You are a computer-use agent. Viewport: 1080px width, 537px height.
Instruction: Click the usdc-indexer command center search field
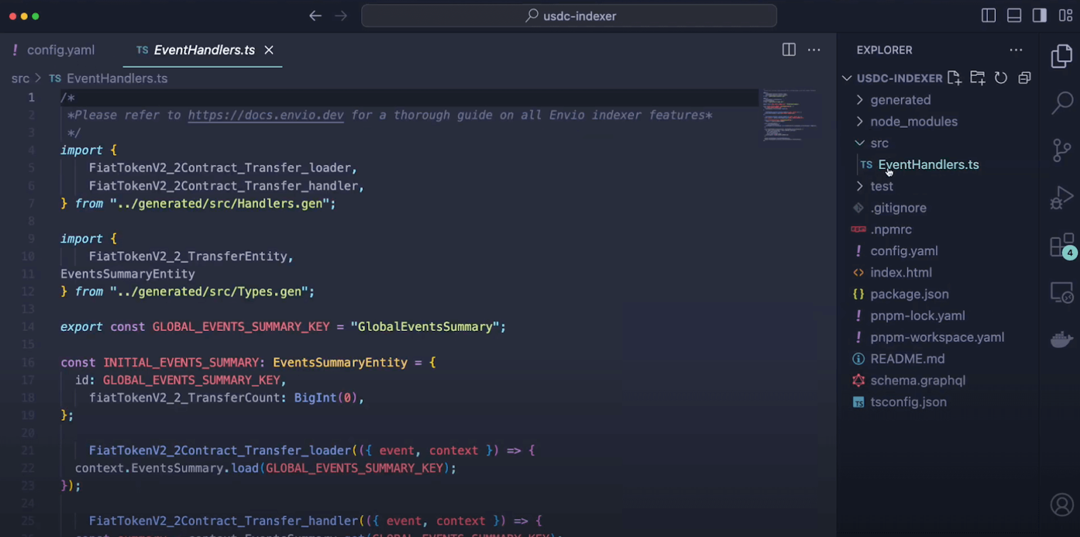569,16
